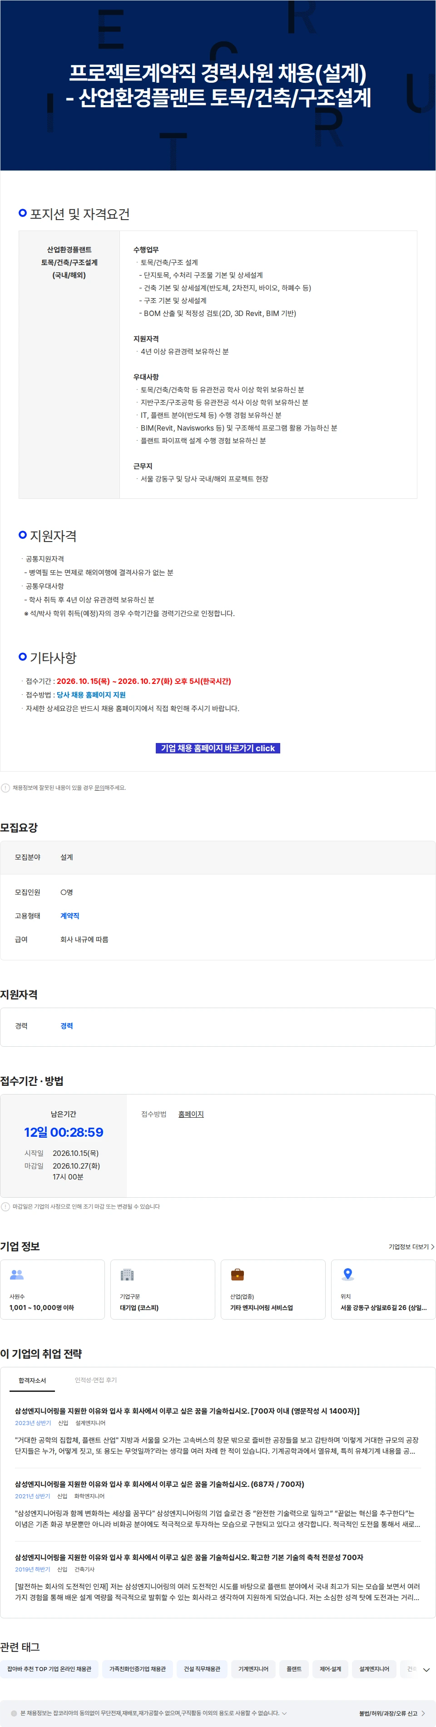
Task: Click the BOM 산출 및 적정성 검토 line
Action: (x=217, y=313)
